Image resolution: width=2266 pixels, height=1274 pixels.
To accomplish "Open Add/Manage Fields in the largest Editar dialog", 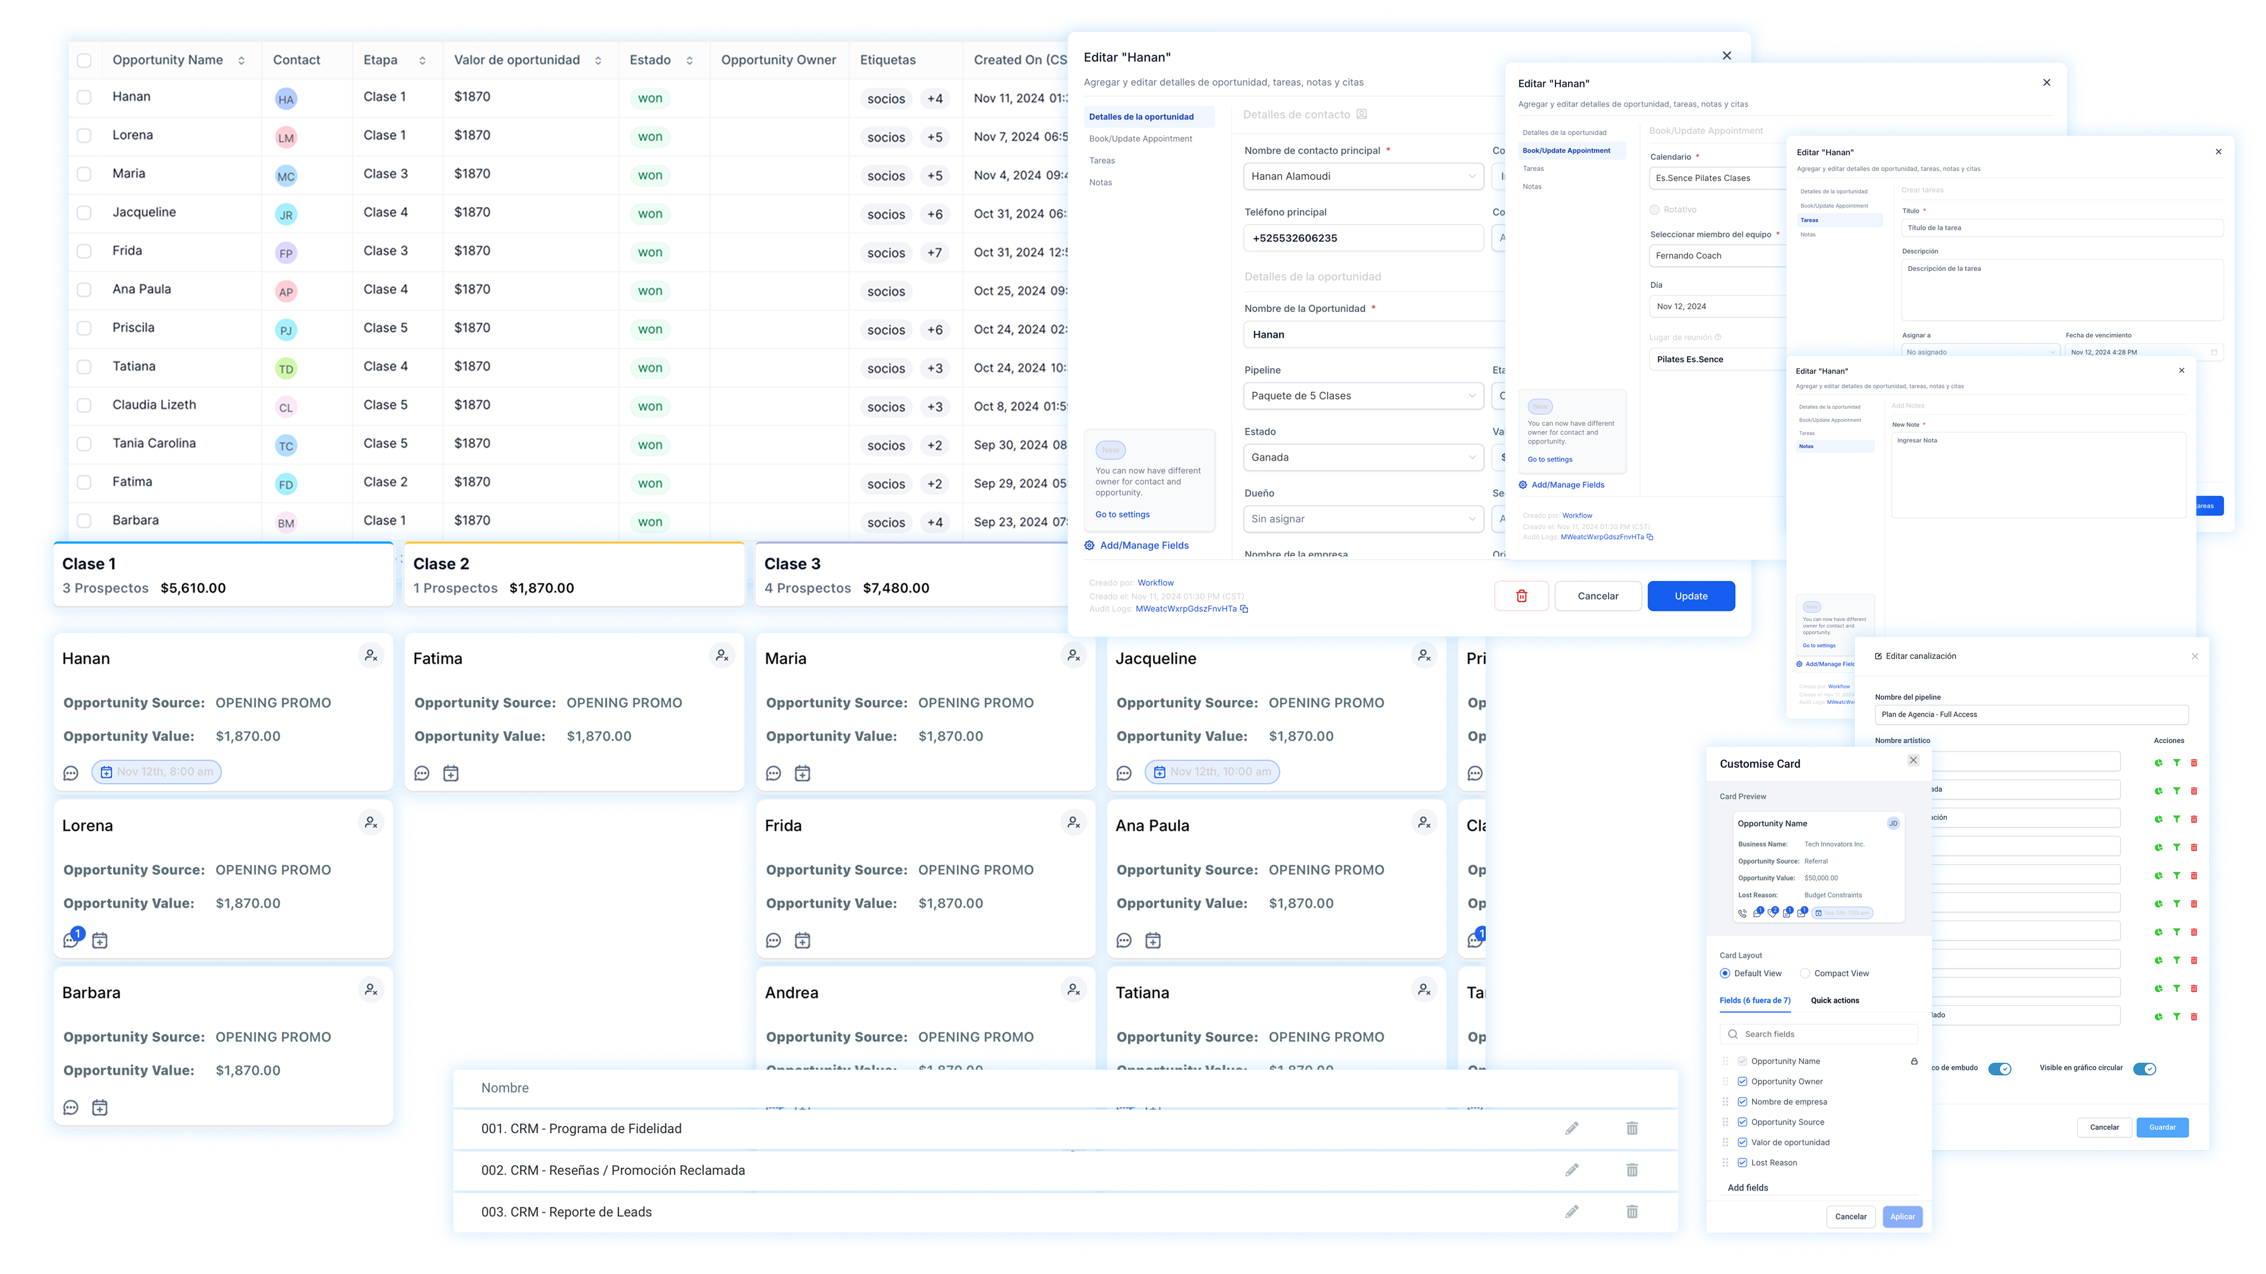I will pos(1137,545).
